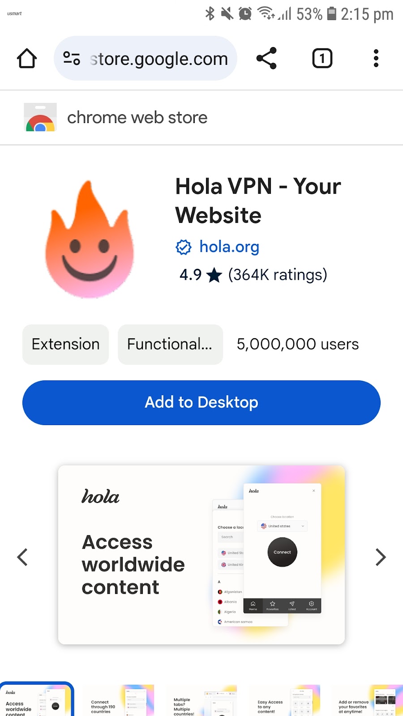403x716 pixels.
Task: Open site settings icon in address bar
Action: (72, 59)
